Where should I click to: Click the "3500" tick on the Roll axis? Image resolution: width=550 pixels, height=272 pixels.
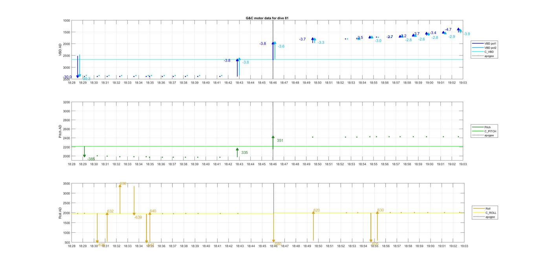[66, 184]
